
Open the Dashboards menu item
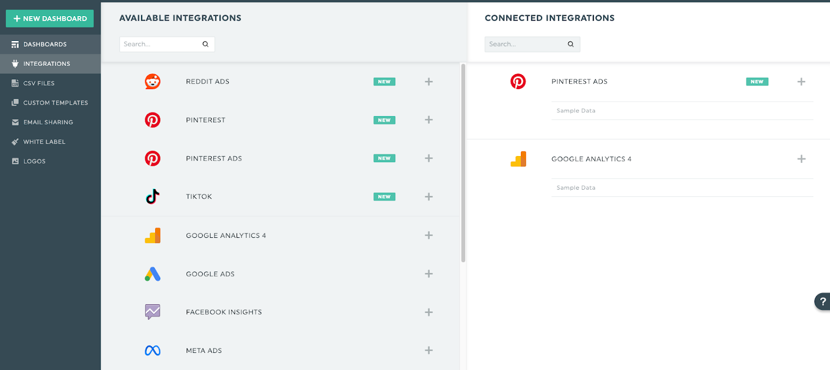point(45,45)
